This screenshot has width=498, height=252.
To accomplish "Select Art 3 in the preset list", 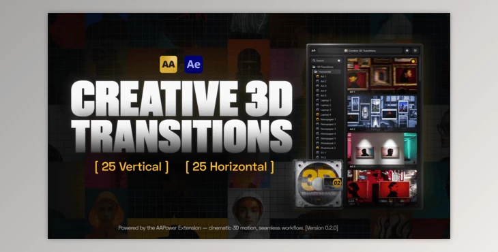I will [321, 86].
